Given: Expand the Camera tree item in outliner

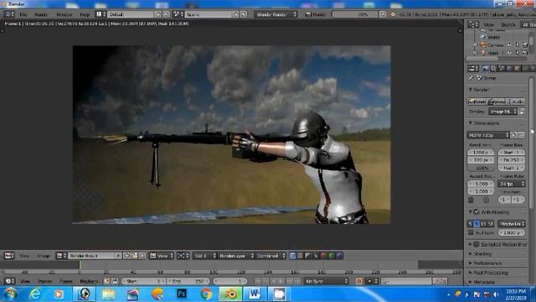Looking at the screenshot, I should (475, 44).
